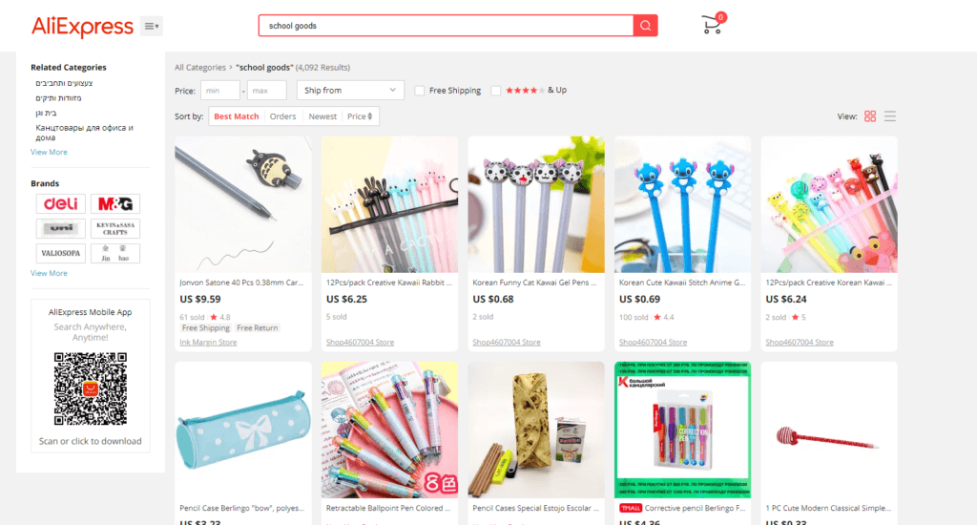Switch to list view icon
Viewport: 977px width, 525px height.
pyautogui.click(x=890, y=115)
